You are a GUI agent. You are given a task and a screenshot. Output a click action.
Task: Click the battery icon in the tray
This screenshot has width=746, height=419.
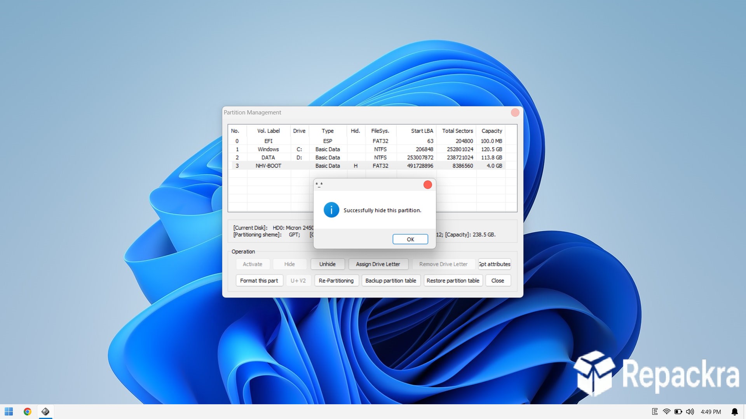tap(678, 412)
